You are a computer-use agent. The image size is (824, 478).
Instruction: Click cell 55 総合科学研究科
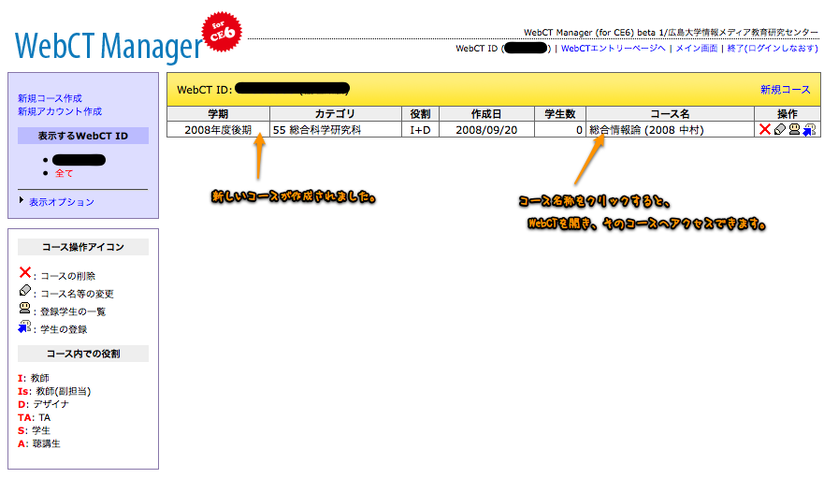point(335,130)
